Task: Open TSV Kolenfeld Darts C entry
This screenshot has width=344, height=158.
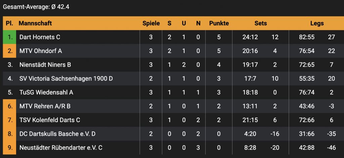Action: [50, 120]
